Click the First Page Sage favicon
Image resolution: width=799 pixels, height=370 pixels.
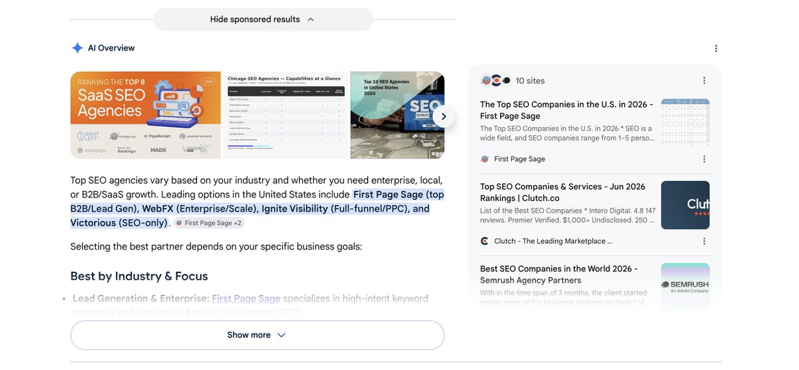point(485,159)
